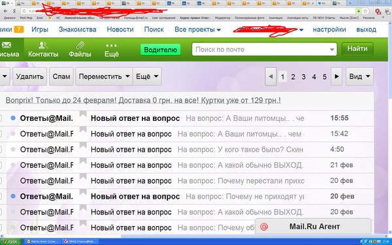Click the @ icon of Mail.Ru Агент
This screenshot has height=245, width=392.
pos(264,227)
